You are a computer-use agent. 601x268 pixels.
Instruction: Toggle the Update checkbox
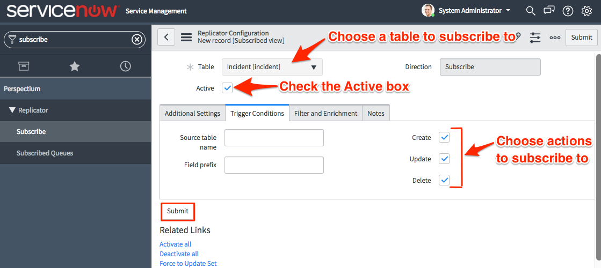444,159
